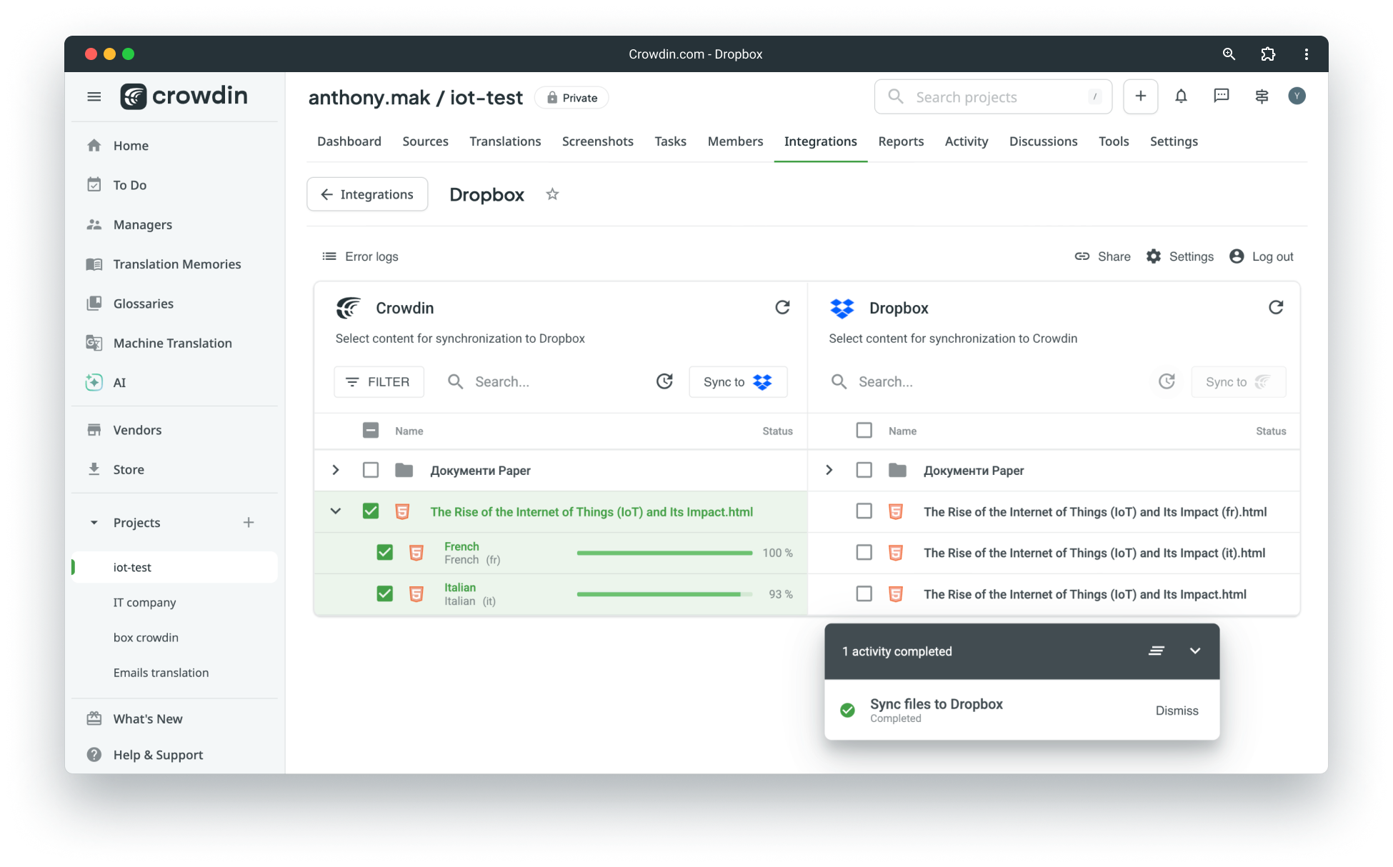Screen dimensions: 1393x867
Task: Open the integration Settings gear
Action: (x=1179, y=256)
